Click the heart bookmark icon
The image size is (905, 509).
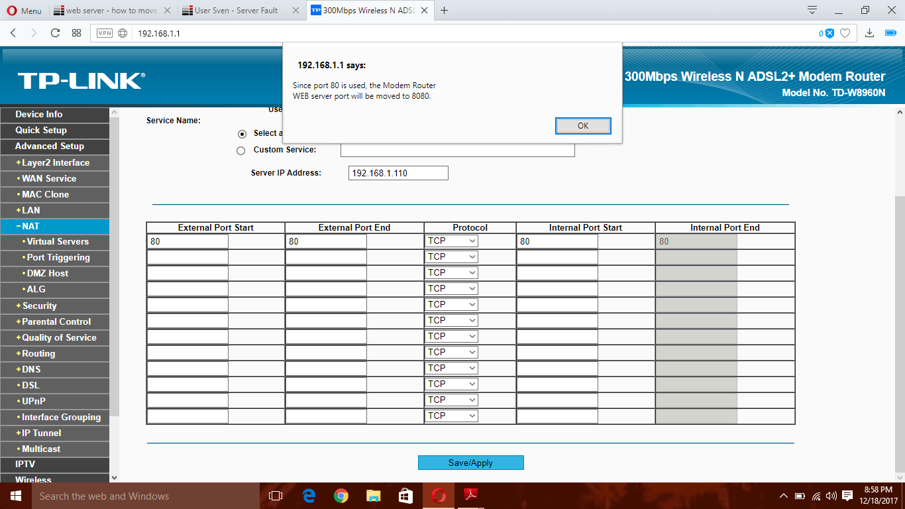point(845,33)
